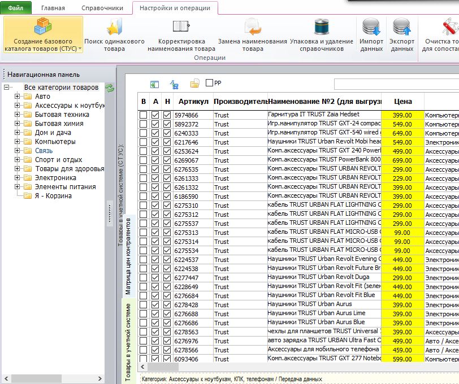Switch to the Справочники ribbon tab
The width and height of the screenshot is (459, 384).
pyautogui.click(x=102, y=8)
